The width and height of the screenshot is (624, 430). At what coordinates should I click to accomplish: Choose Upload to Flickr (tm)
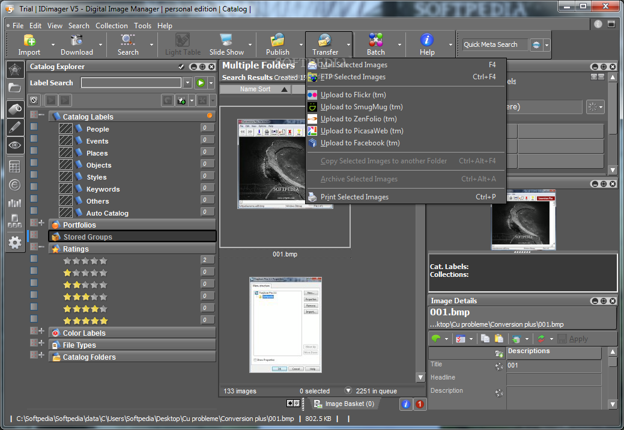point(405,95)
